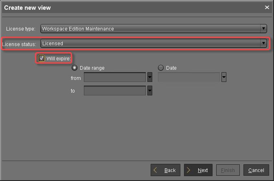
Task: Close the Create new view dialog
Action: [267, 8]
